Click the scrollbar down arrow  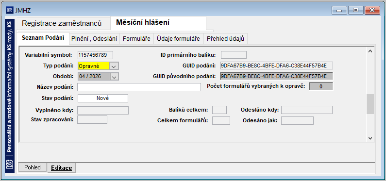point(370,138)
